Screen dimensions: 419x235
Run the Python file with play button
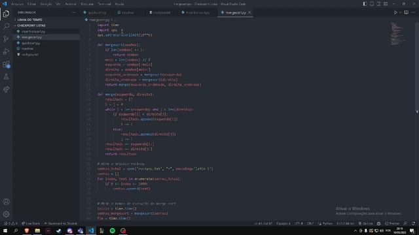coord(395,12)
